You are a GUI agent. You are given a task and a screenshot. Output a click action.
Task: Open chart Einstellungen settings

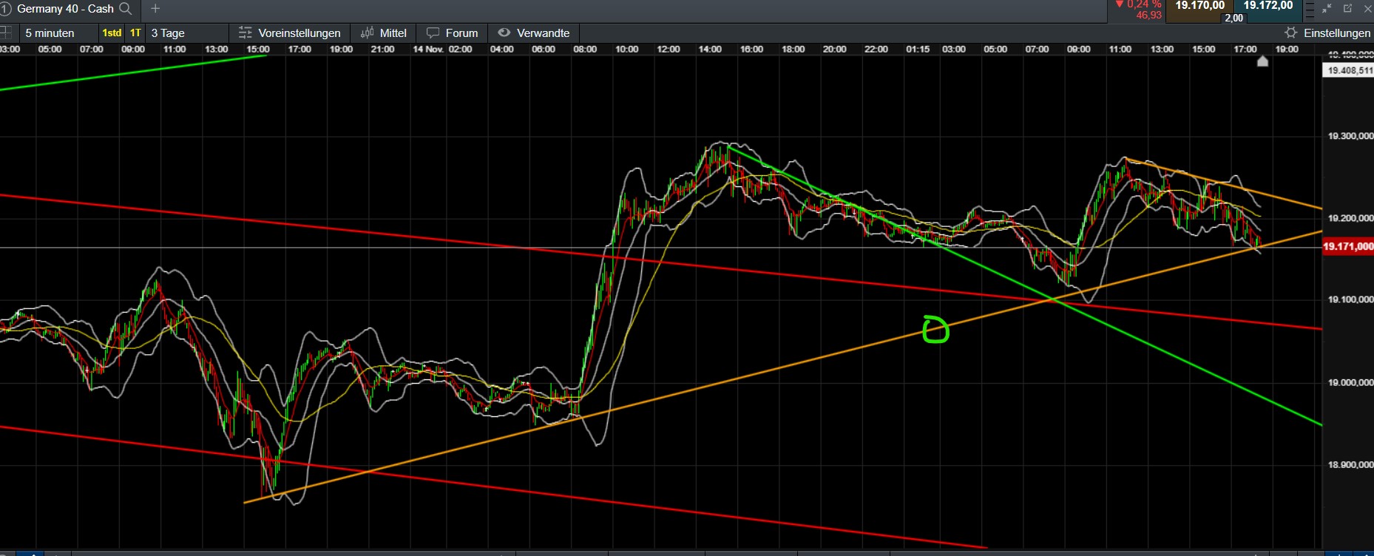click(x=1327, y=33)
